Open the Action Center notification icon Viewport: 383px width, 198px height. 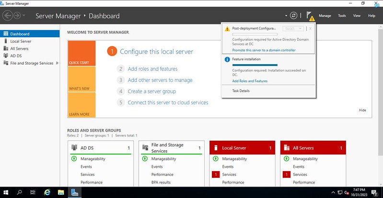point(374,193)
